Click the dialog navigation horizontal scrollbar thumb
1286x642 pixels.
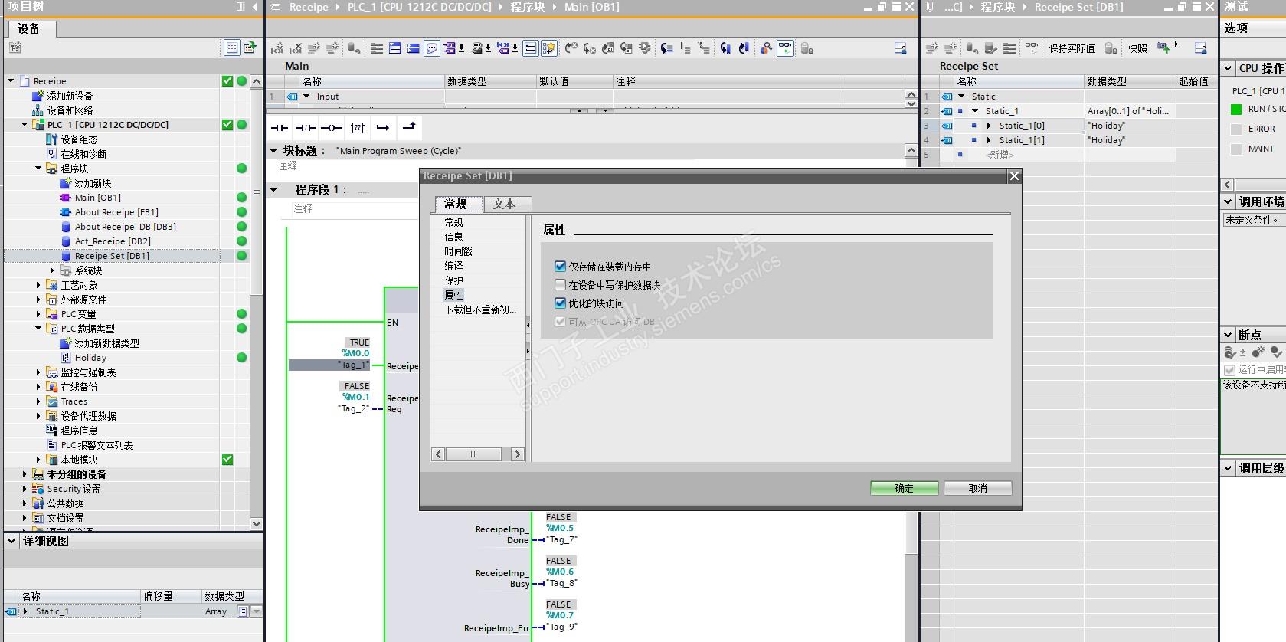pos(474,454)
